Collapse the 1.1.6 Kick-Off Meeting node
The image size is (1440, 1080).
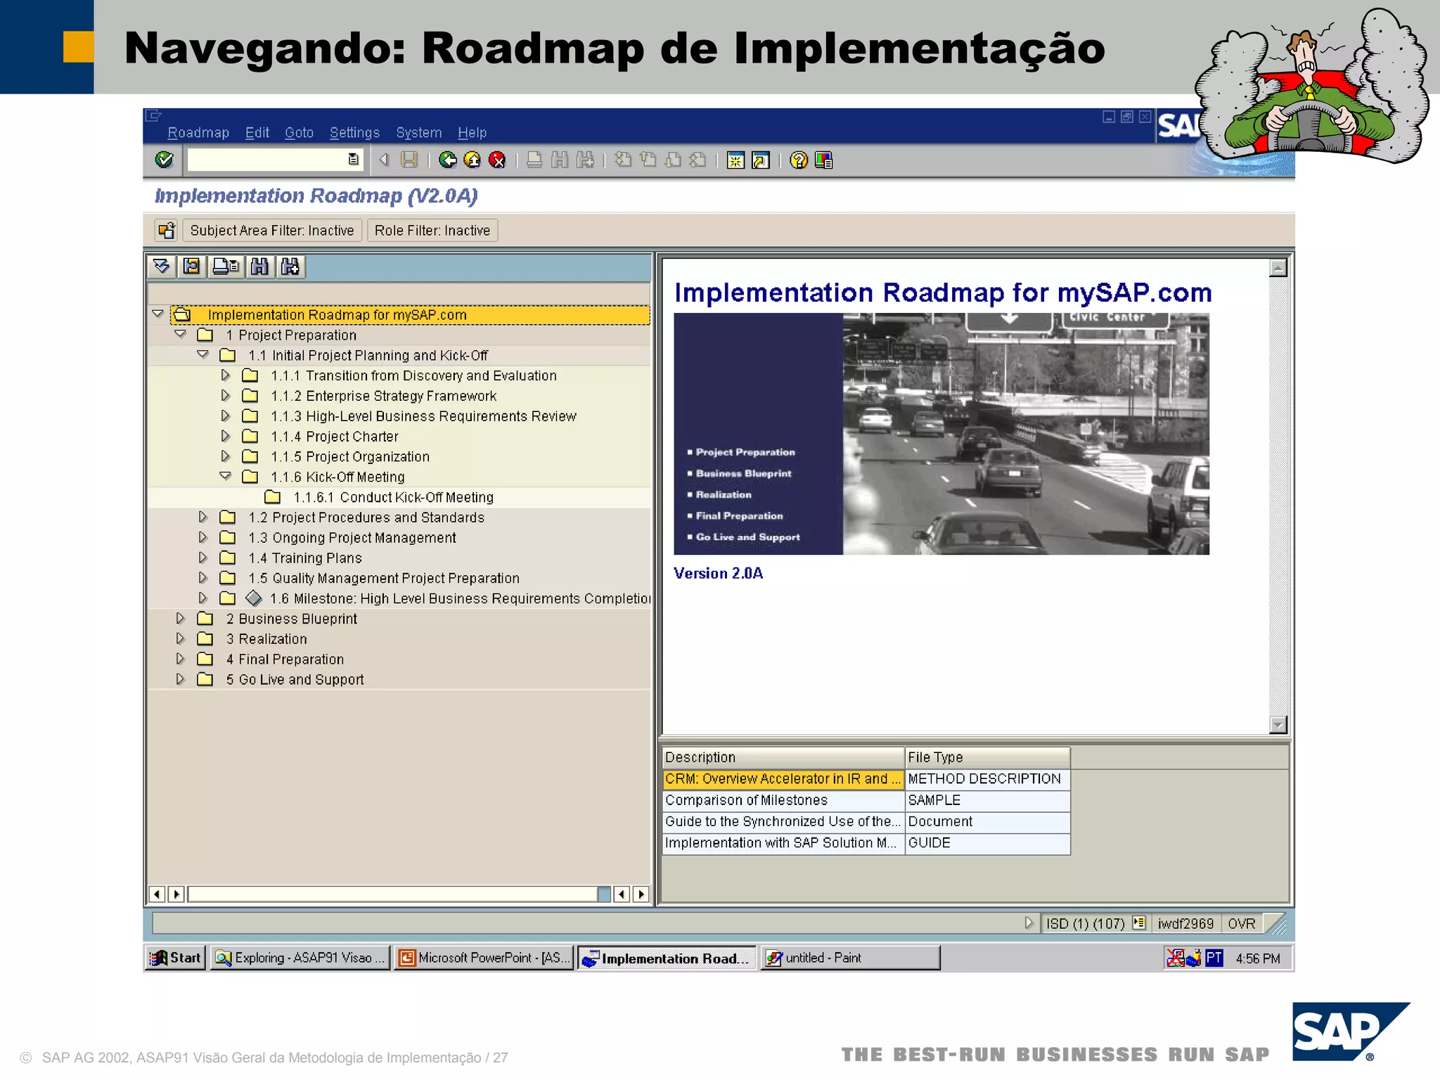click(226, 476)
